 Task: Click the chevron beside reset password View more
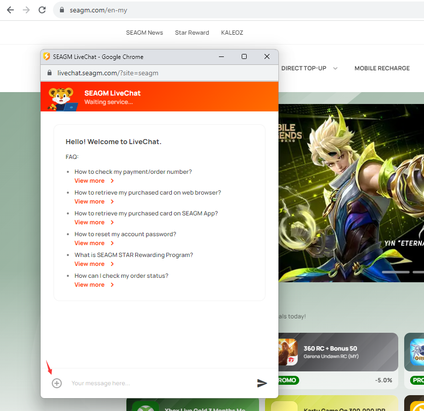pyautogui.click(x=112, y=243)
